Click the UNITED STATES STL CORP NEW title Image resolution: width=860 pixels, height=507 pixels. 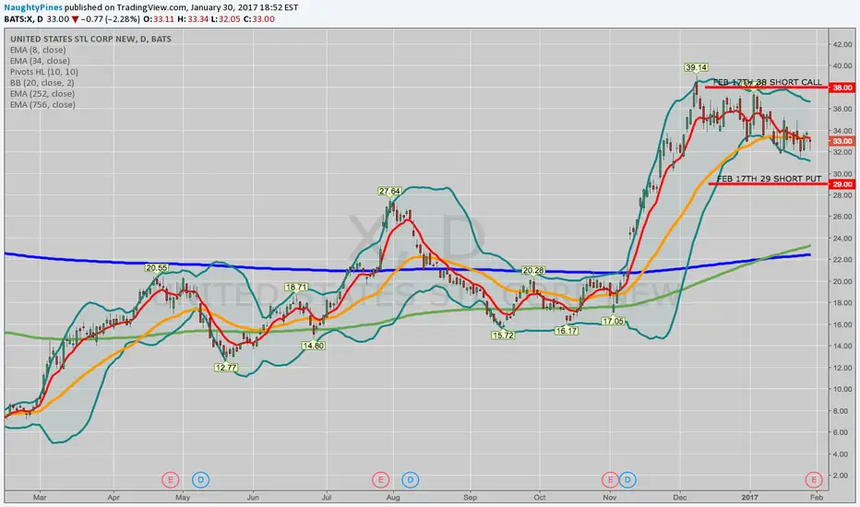90,39
